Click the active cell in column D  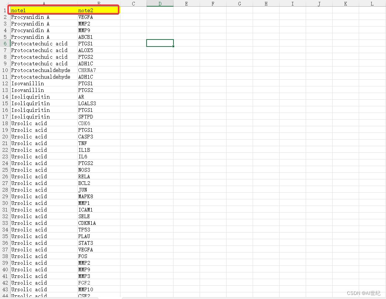[160, 43]
